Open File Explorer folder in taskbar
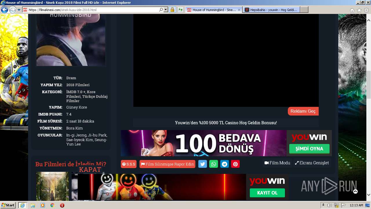The width and height of the screenshot is (371, 209). pyautogui.click(x=33, y=205)
